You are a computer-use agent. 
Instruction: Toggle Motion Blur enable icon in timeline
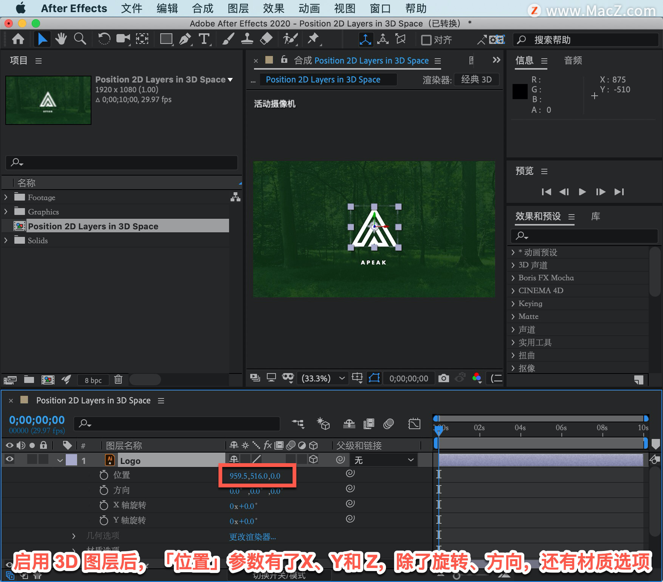(389, 424)
